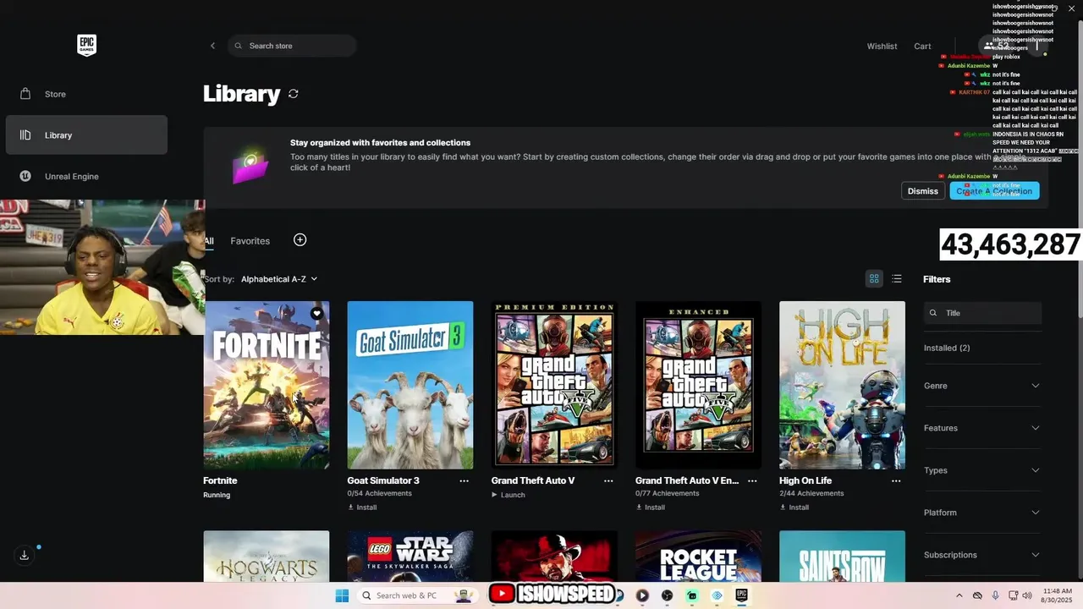Image resolution: width=1083 pixels, height=609 pixels.
Task: Open the volume tray icon
Action: [x=1027, y=595]
